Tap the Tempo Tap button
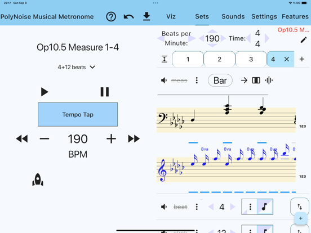Viewport: 311px width, 233px height. click(78, 114)
